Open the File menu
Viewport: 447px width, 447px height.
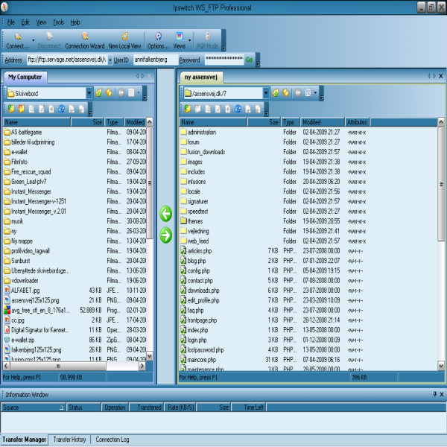11,22
